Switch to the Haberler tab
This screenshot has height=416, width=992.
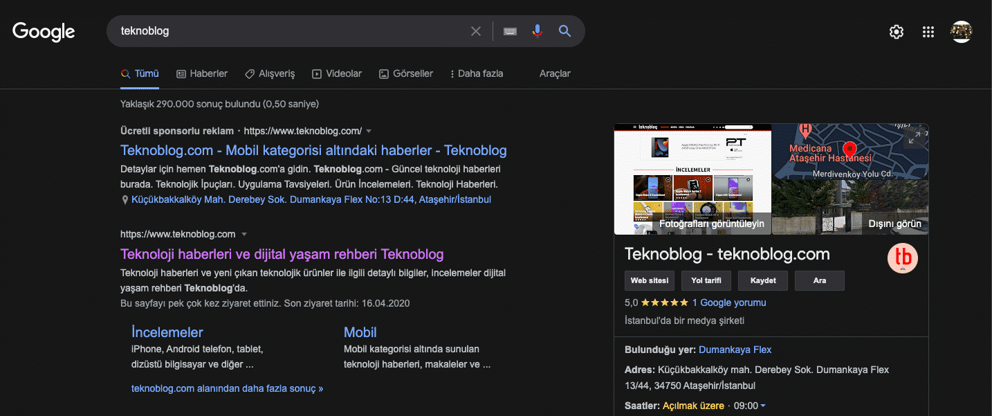[x=201, y=73]
